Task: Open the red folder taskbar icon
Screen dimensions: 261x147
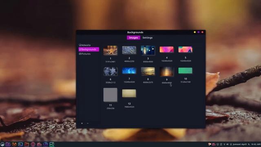Action: [27, 144]
